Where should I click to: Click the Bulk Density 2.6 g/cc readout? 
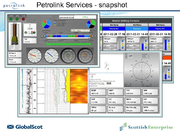click(133, 109)
